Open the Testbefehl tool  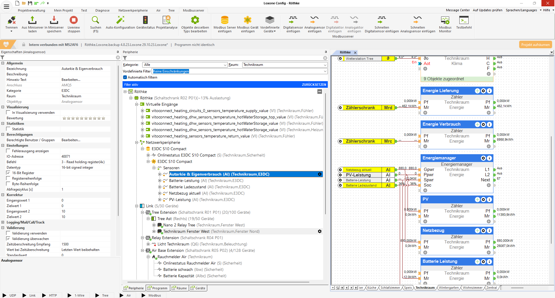[464, 21]
